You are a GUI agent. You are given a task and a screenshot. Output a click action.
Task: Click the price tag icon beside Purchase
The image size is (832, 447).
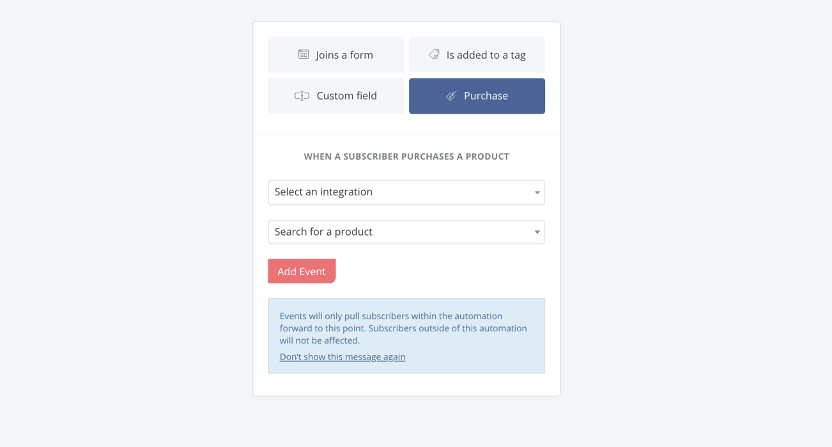click(x=451, y=96)
